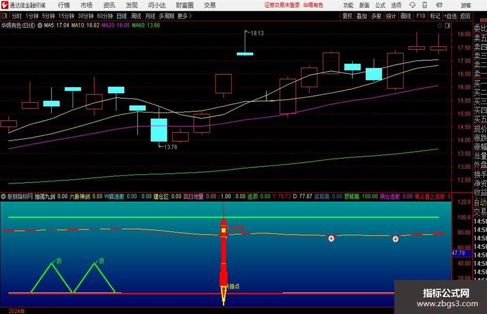
Task: Toggle the chart side panel icon at top right
Action: (447, 26)
